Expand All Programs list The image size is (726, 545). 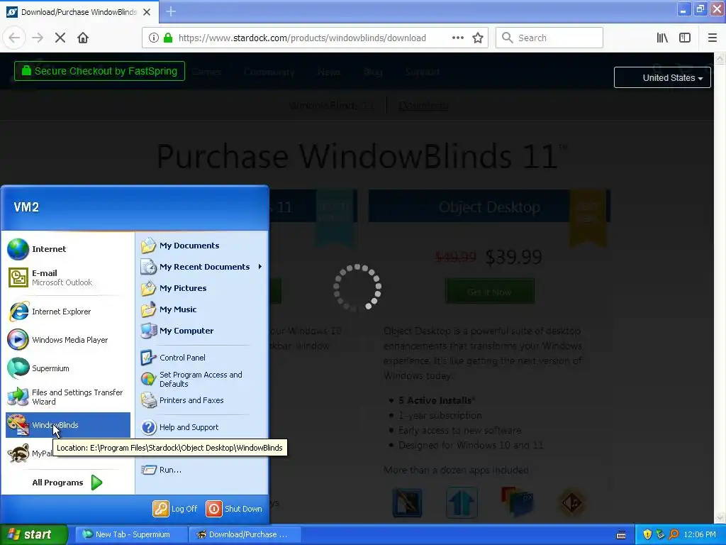[67, 483]
